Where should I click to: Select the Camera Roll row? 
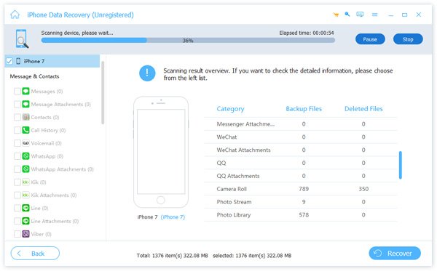click(300, 189)
